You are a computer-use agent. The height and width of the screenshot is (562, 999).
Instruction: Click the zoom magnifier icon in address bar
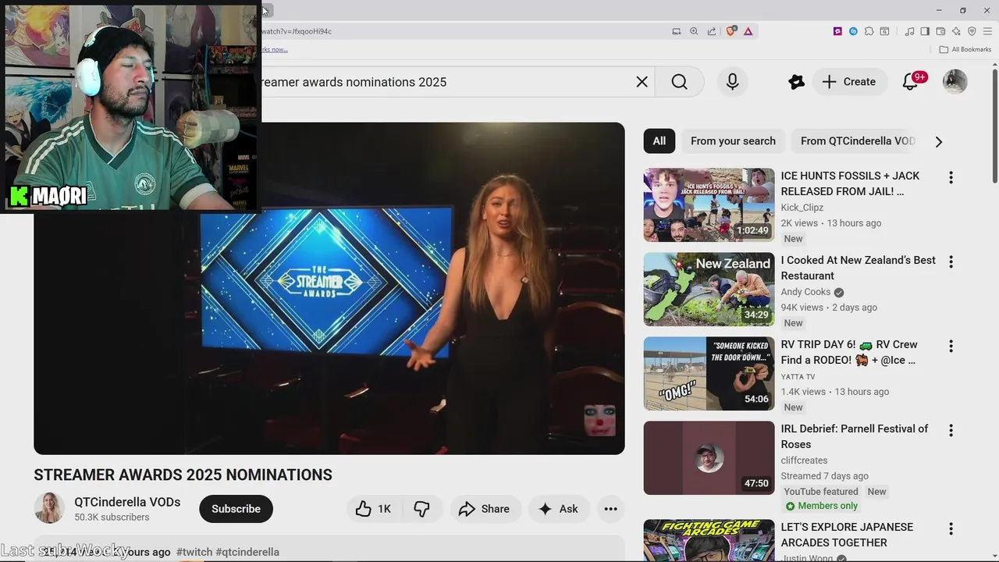694,31
